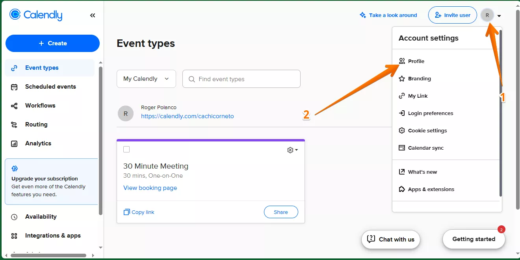
Task: Click the View booking page link
Action: (150, 188)
